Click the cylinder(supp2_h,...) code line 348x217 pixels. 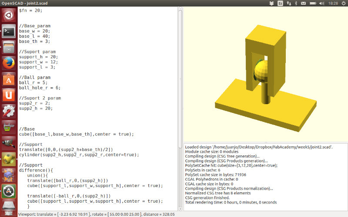coord(79,155)
